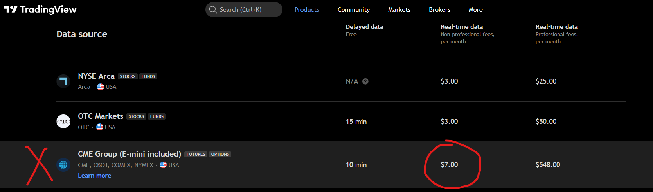Open the Brokers menu
Image resolution: width=653 pixels, height=192 pixels.
[440, 9]
